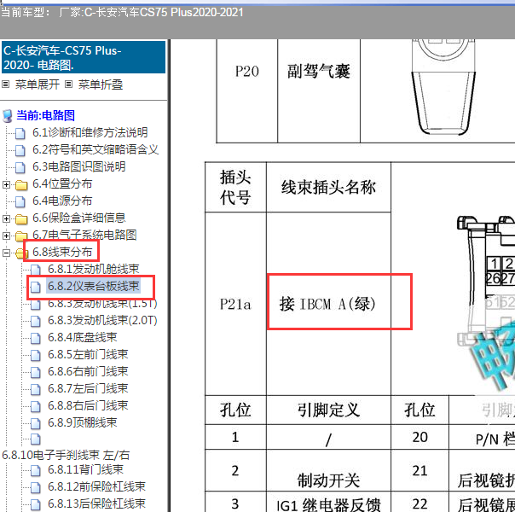The image size is (515, 512).
Task: Collapse the 6.8线束分布 folder
Action: coord(6,253)
